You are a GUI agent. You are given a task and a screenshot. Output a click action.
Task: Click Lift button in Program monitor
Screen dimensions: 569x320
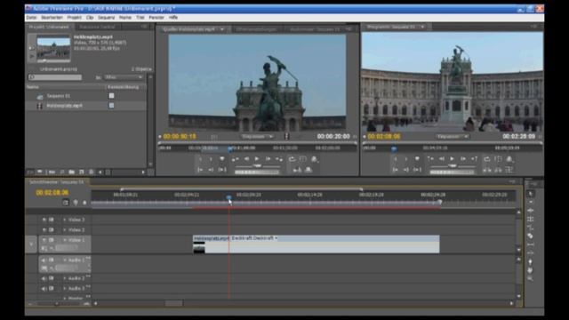[x=487, y=170]
